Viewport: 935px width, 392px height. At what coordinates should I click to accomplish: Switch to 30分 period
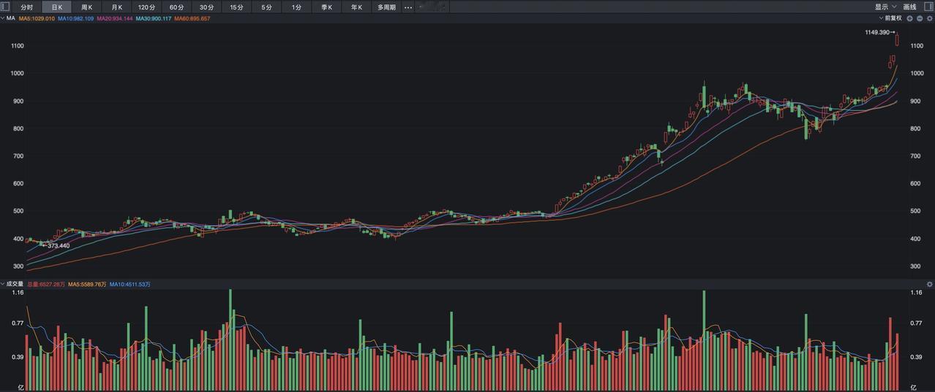[x=207, y=7]
